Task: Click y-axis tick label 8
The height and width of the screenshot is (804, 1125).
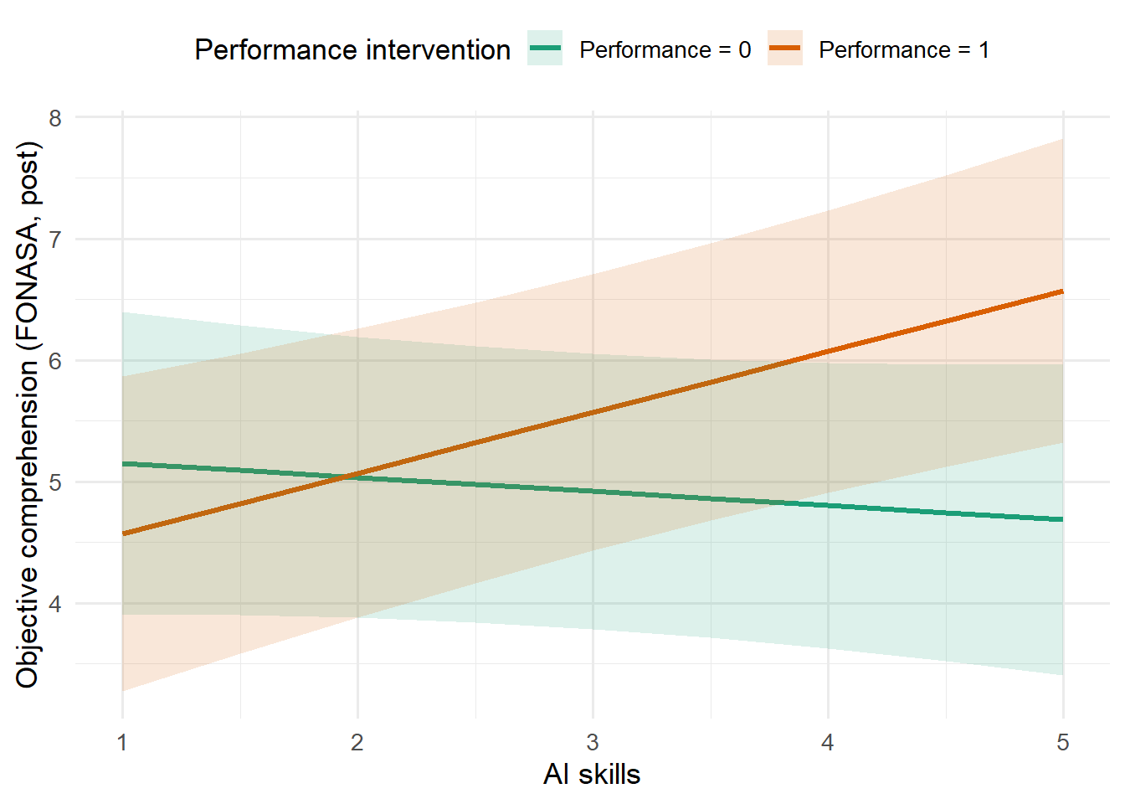Action: [55, 118]
